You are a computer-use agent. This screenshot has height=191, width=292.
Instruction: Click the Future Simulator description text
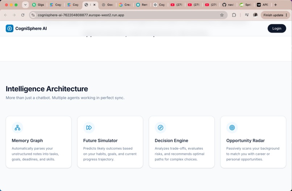tap(110, 154)
